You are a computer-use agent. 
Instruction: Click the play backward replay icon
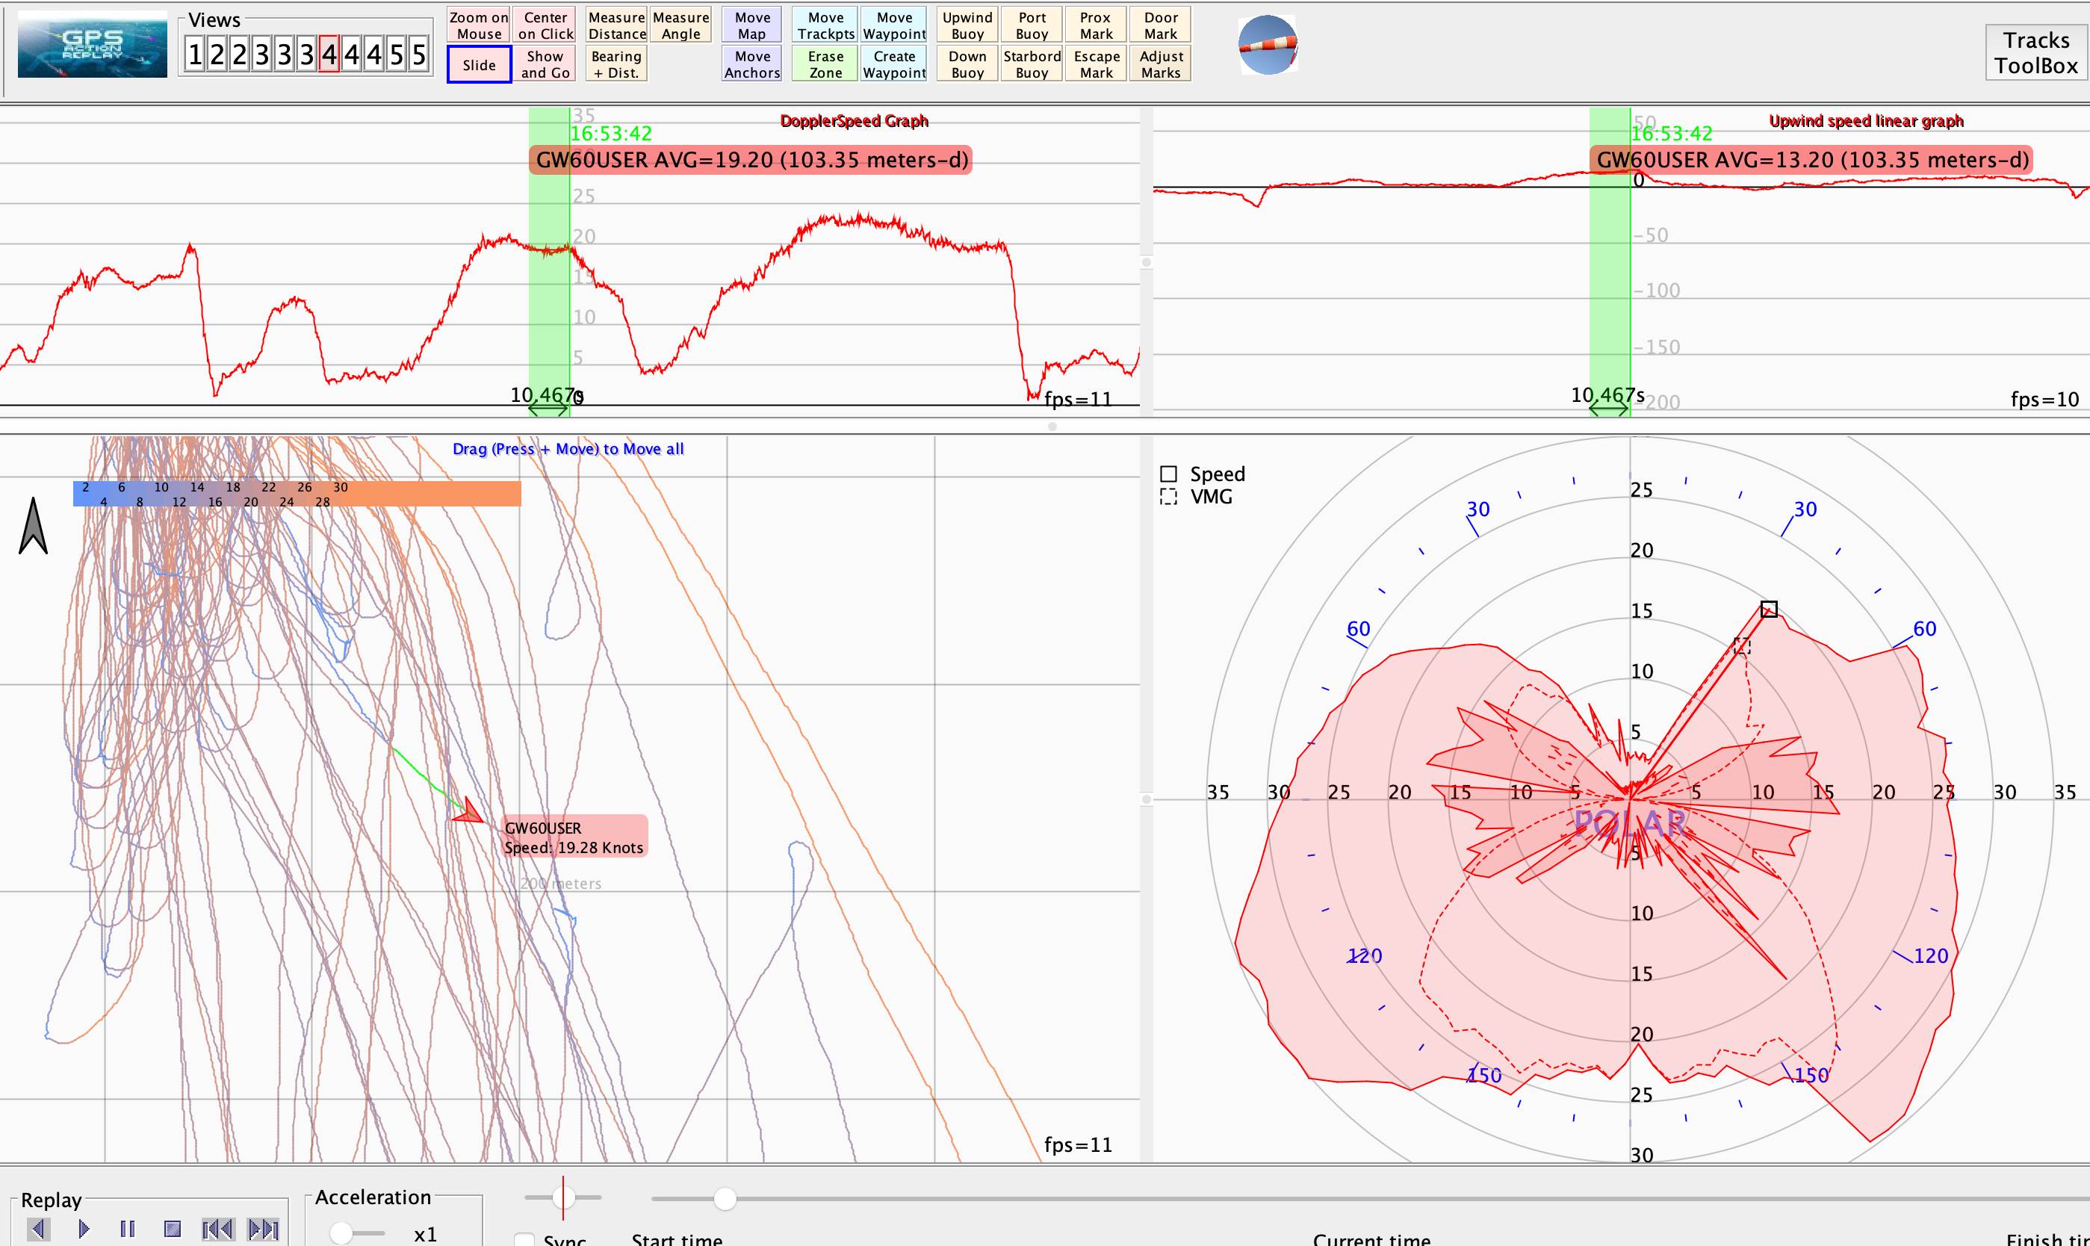click(40, 1230)
